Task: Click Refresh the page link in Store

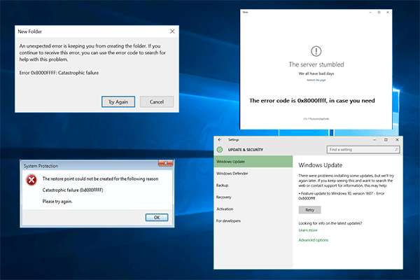Action: click(x=316, y=80)
